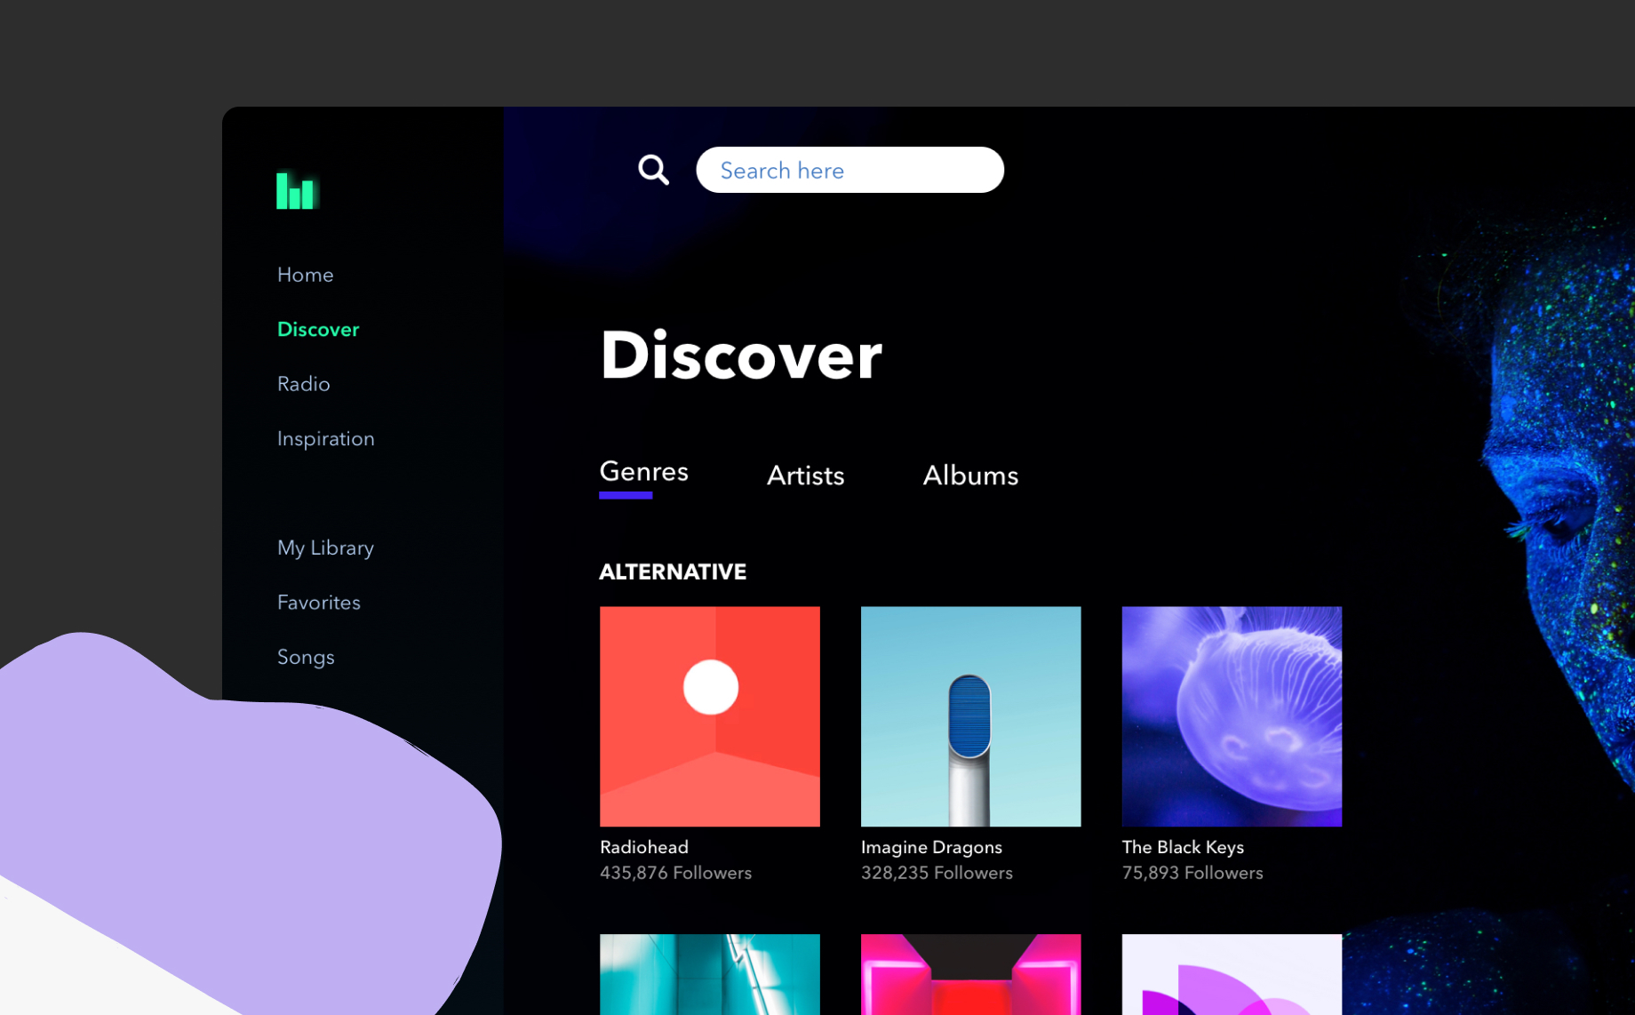1635x1015 pixels.
Task: Open the Imagine Dragons album cover
Action: pos(970,716)
